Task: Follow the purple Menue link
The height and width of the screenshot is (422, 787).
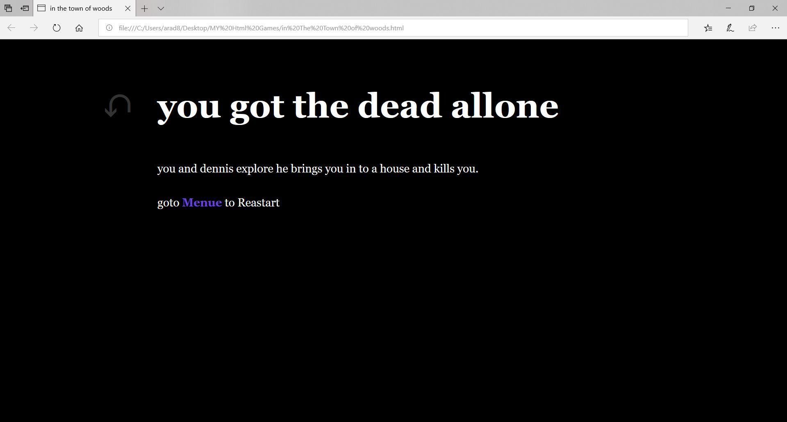Action: 202,202
